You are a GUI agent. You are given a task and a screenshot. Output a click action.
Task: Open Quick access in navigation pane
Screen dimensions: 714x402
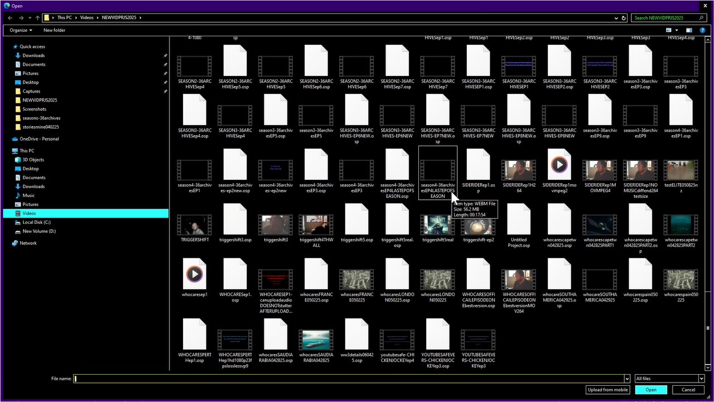click(32, 46)
